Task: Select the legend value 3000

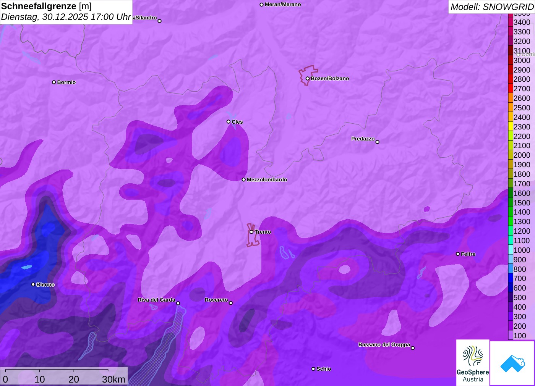Action: pos(522,60)
